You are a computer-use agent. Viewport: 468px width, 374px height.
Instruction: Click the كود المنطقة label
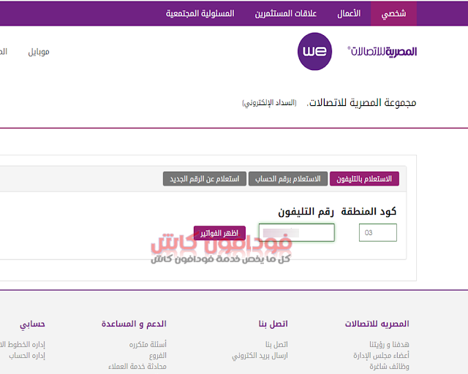click(x=369, y=211)
